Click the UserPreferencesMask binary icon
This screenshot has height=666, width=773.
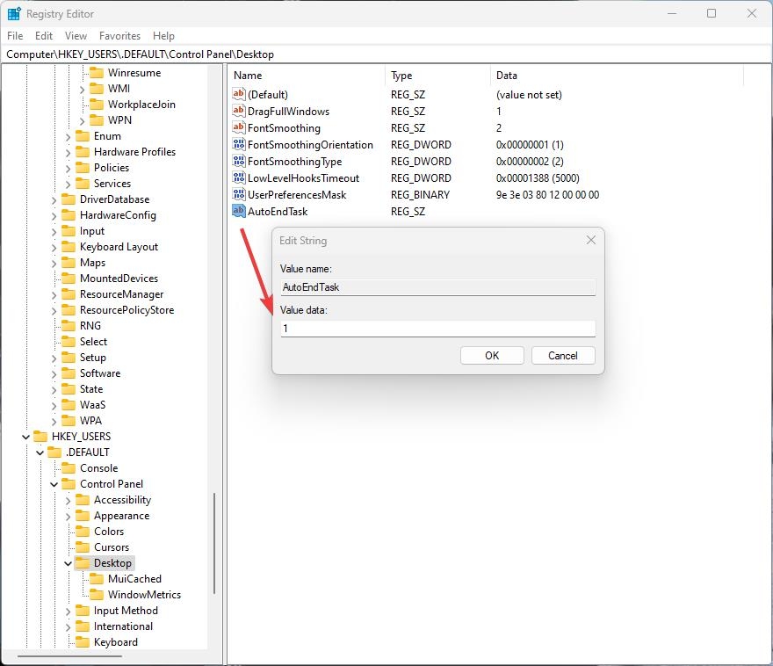(239, 195)
